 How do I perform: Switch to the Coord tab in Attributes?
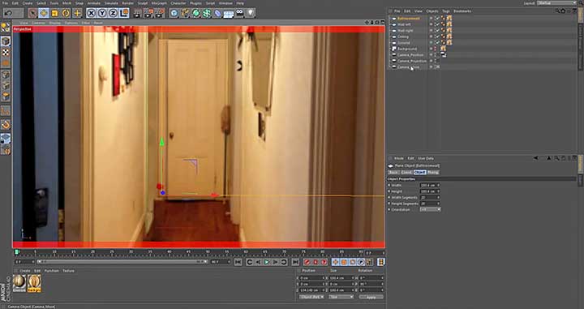click(x=406, y=173)
